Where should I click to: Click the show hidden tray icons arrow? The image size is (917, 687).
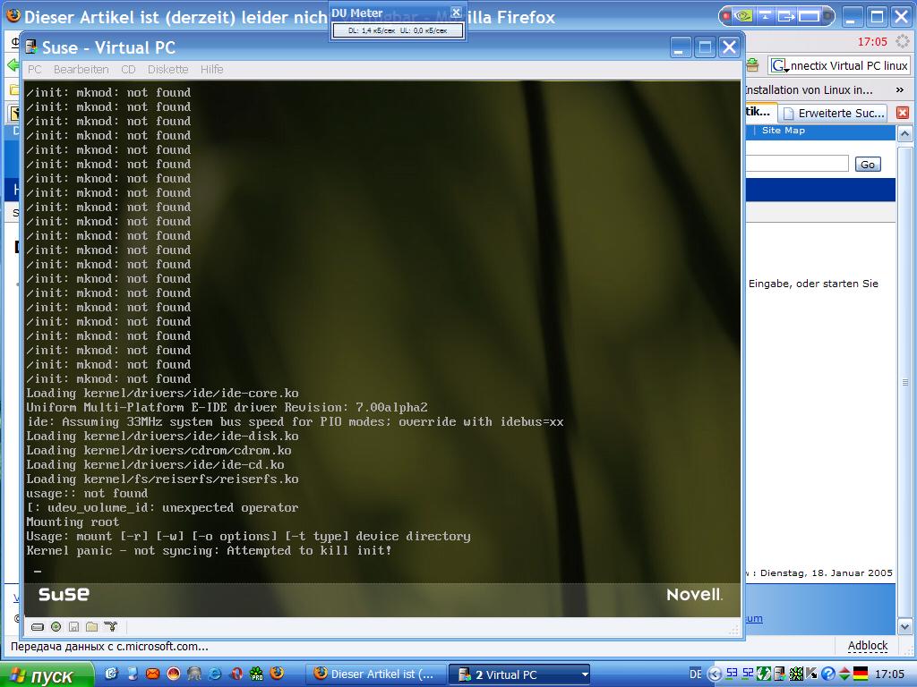715,674
